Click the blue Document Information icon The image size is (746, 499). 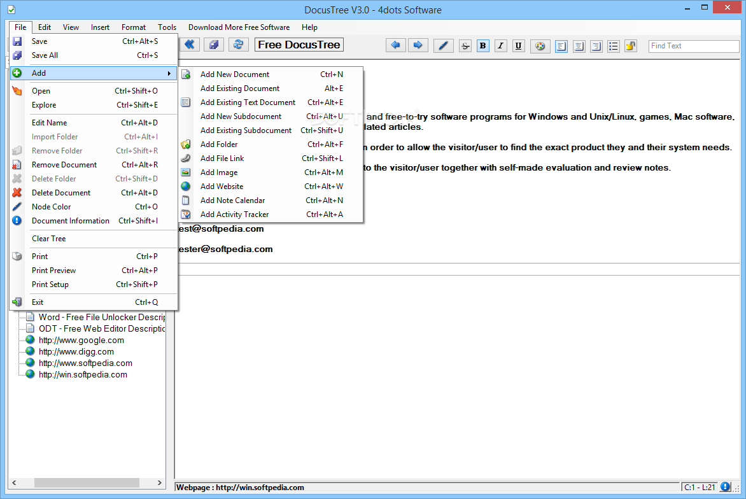click(17, 221)
